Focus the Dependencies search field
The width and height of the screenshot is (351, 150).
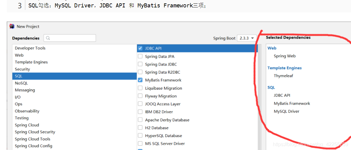[x=70, y=38]
